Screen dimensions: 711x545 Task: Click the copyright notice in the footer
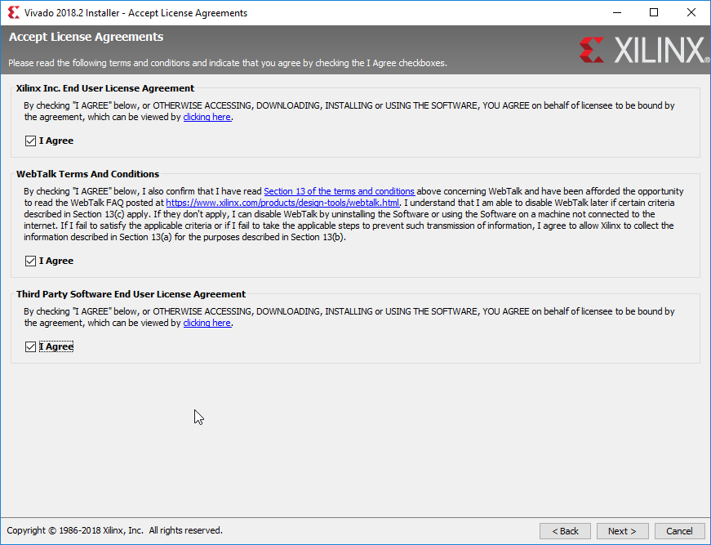coord(115,530)
